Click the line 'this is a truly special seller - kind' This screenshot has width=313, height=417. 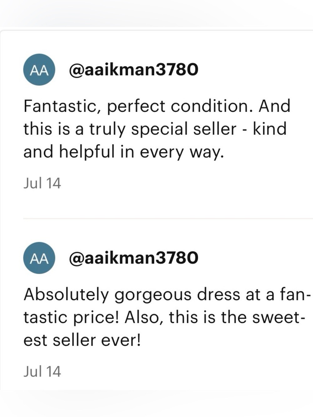(x=155, y=130)
